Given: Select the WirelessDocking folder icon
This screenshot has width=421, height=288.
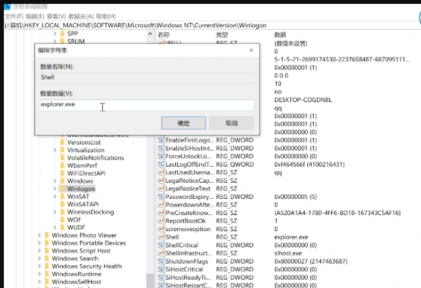Looking at the screenshot, I should tap(62, 212).
